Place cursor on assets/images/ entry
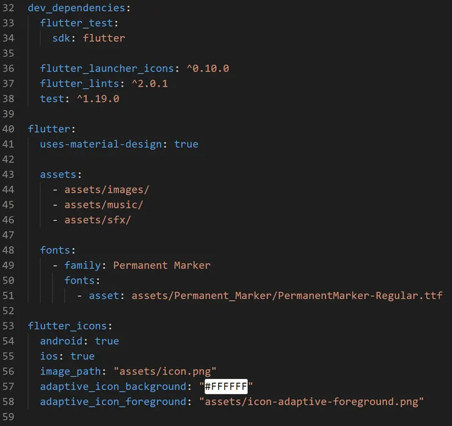 107,189
